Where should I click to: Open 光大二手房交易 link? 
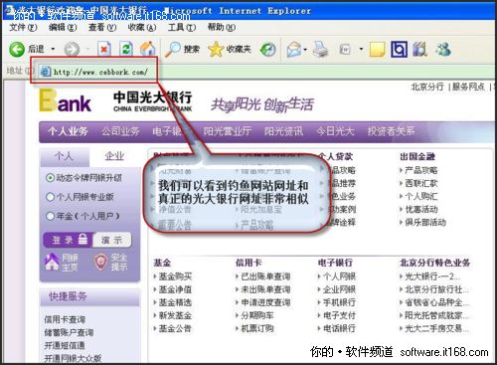(x=436, y=328)
